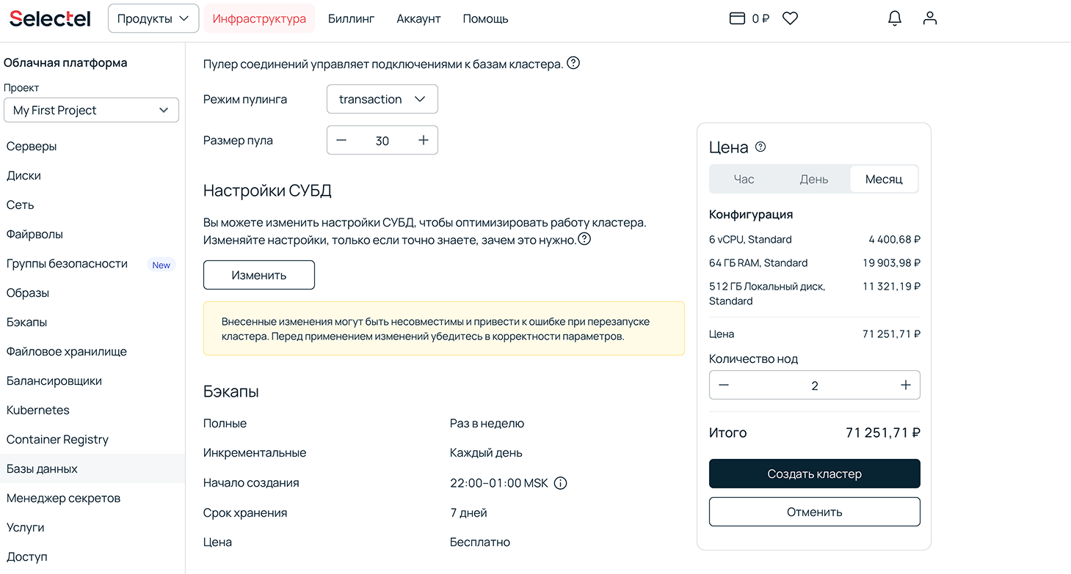Decrease pool size with minus button
1071x574 pixels.
click(x=341, y=141)
